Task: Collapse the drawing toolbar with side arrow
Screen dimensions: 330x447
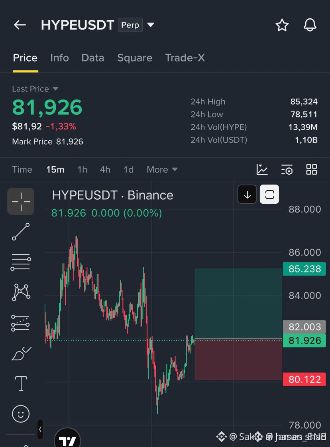Action: (x=40, y=429)
